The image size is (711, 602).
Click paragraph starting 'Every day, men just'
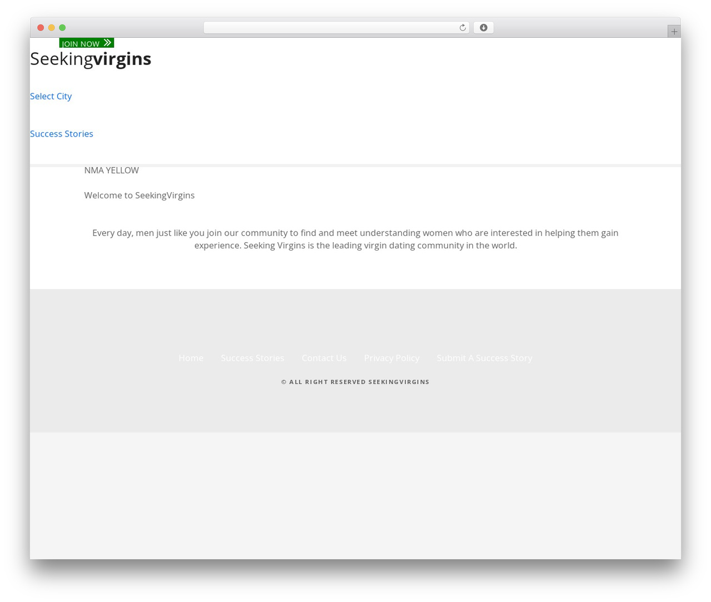tap(355, 239)
